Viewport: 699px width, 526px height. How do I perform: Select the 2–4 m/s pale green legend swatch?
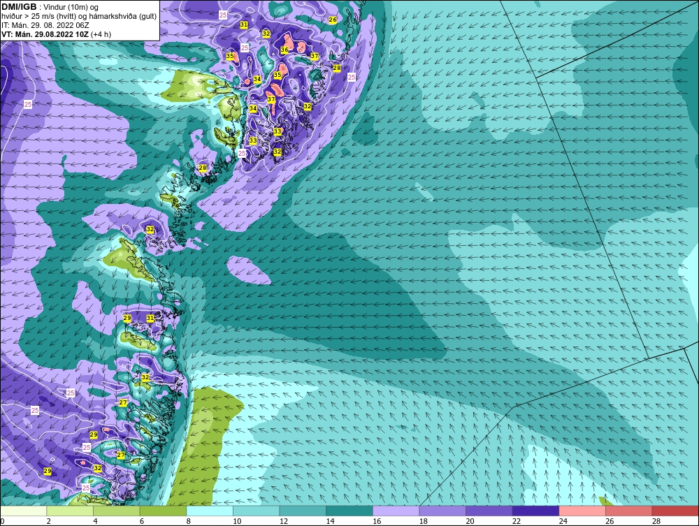point(69,511)
